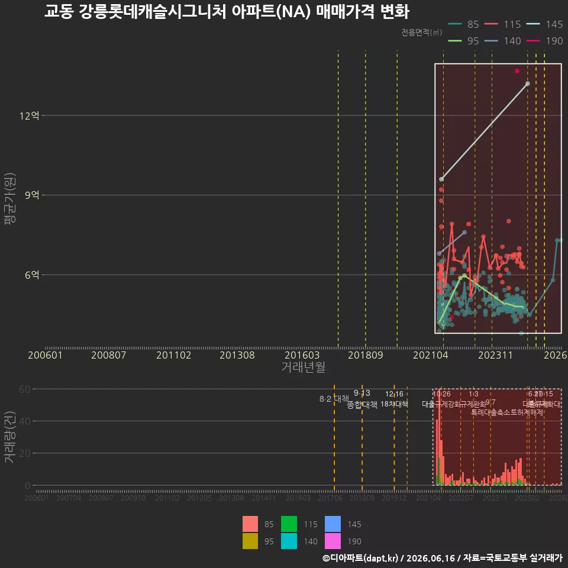The height and width of the screenshot is (568, 568).
Task: Click the 40 label on volume chart
Action: (x=25, y=421)
